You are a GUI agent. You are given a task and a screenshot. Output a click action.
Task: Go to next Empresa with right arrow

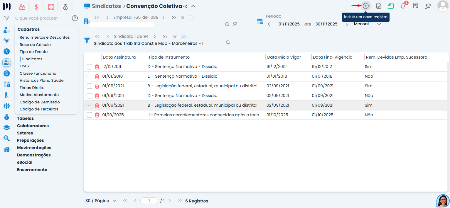[x=164, y=18]
